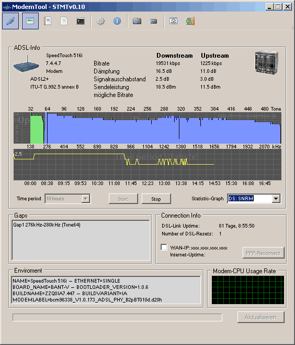Screen dimensions: 295x345
Task: Click the small camera icon
Action: 154,21
